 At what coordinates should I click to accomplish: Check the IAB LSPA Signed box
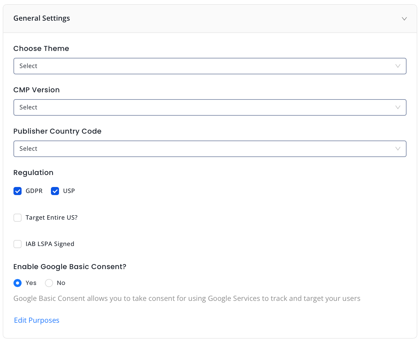18,244
